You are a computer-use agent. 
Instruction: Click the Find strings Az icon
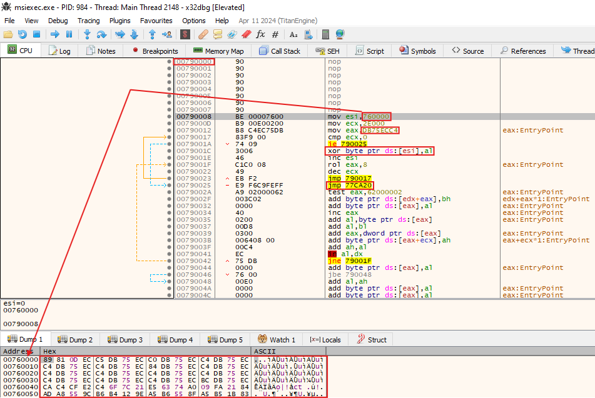(x=293, y=34)
